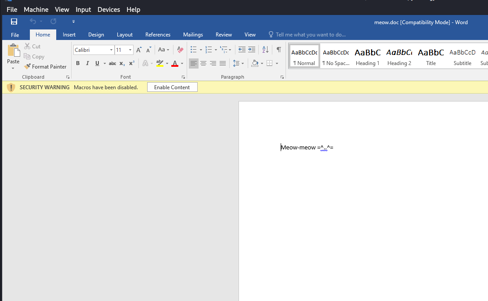The image size is (488, 301).
Task: Increase paragraph indent
Action: click(x=252, y=50)
